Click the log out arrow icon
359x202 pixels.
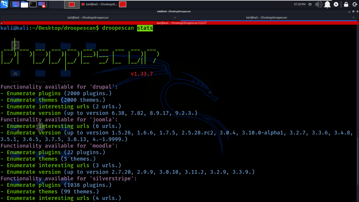pos(355,4)
